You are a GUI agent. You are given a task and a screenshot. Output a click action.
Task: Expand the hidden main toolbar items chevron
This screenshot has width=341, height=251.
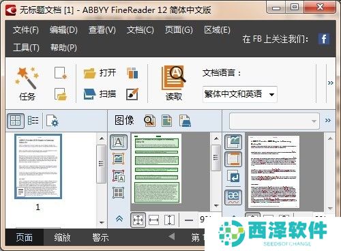331,83
